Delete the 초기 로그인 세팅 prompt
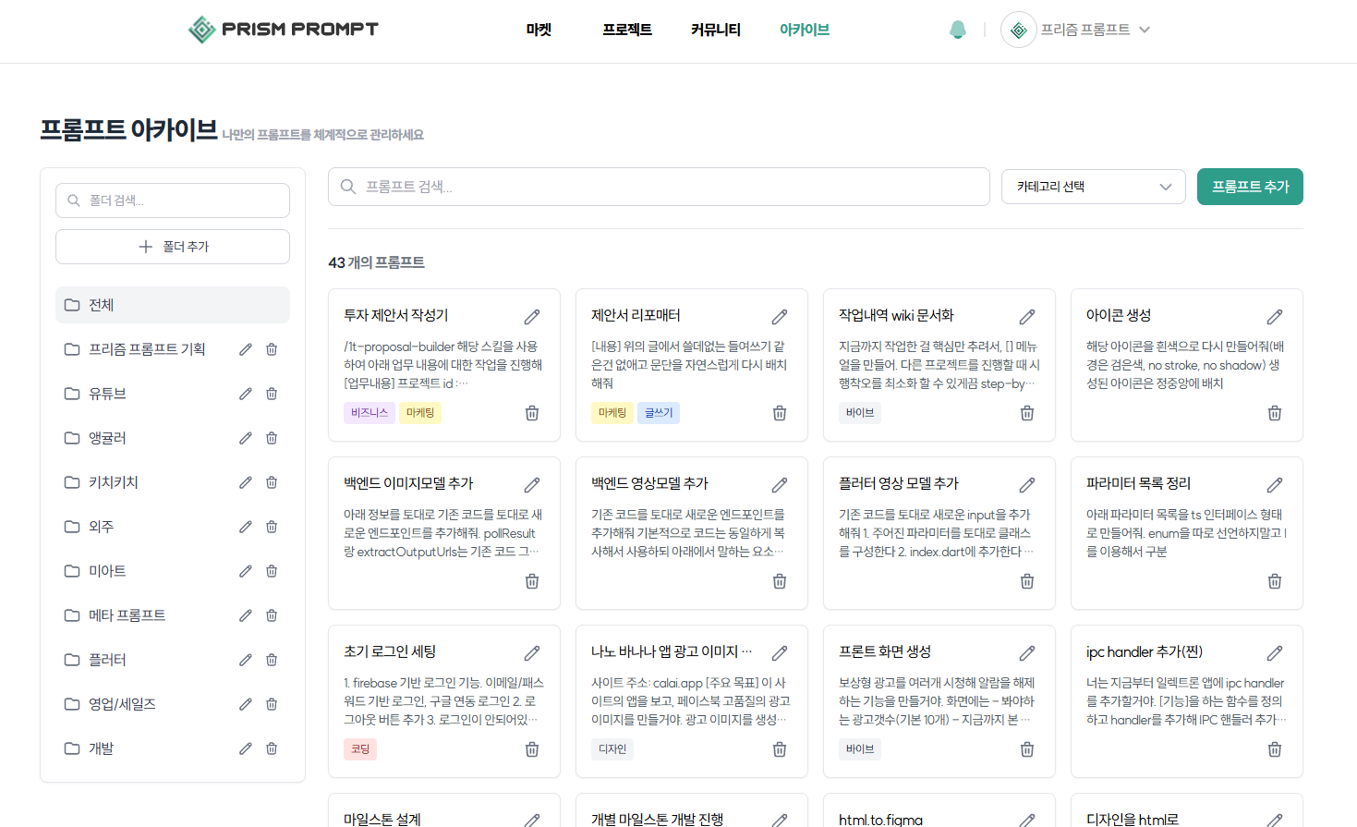 pyautogui.click(x=532, y=749)
